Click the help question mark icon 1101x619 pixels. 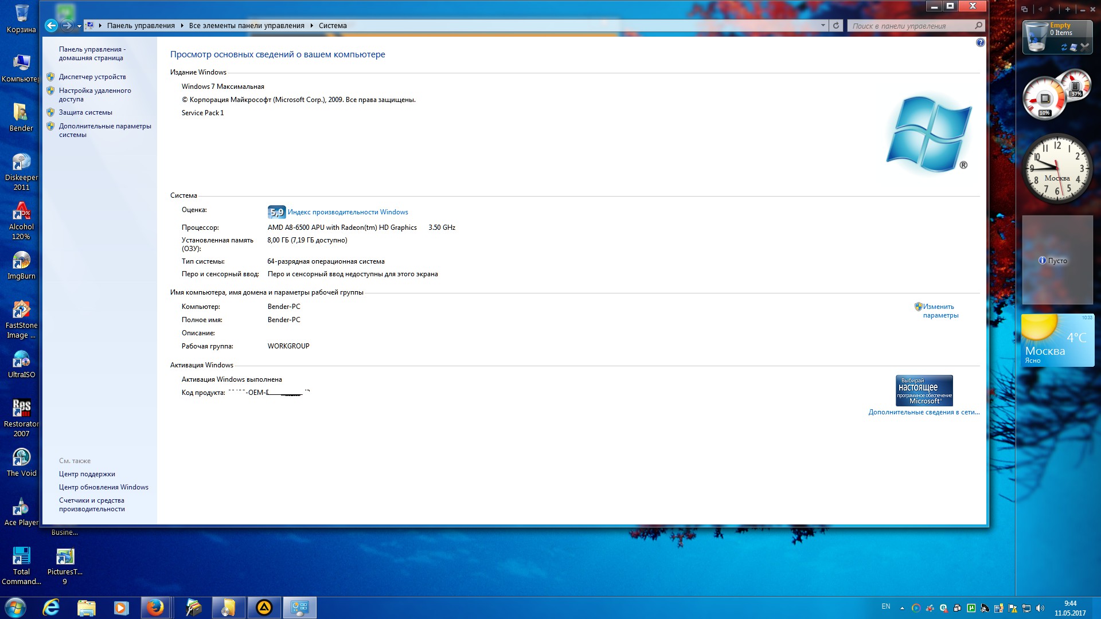[980, 42]
